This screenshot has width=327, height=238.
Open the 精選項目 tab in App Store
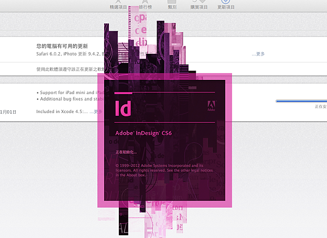(118, 7)
